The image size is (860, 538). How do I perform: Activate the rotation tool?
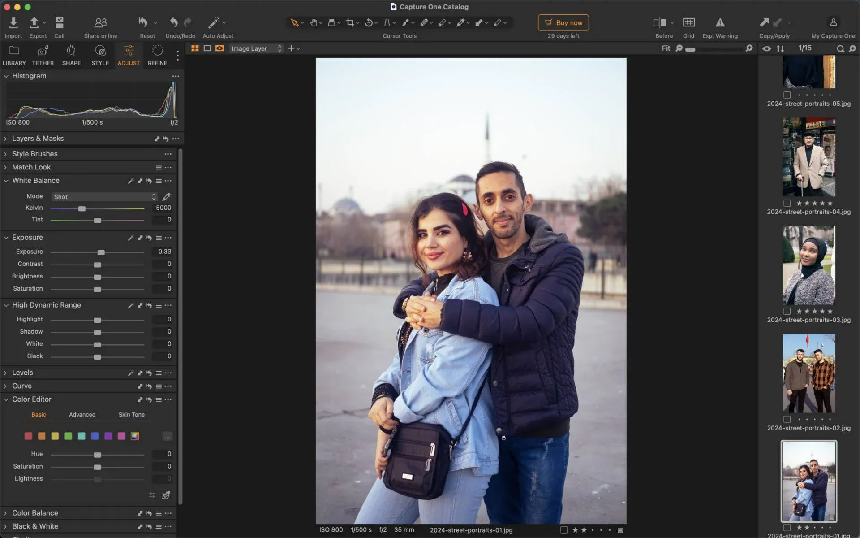point(369,22)
